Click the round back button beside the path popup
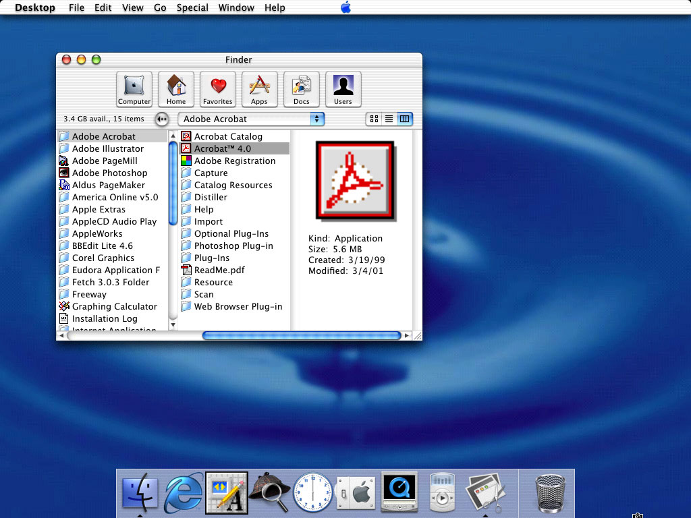 162,119
